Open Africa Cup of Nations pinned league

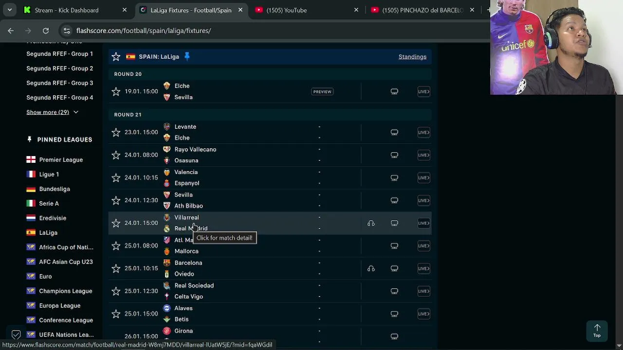tap(66, 247)
